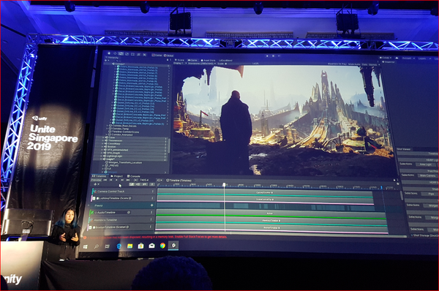The height and width of the screenshot is (291, 439).
Task: Click the Timeline add track plus button
Action: tap(95, 184)
